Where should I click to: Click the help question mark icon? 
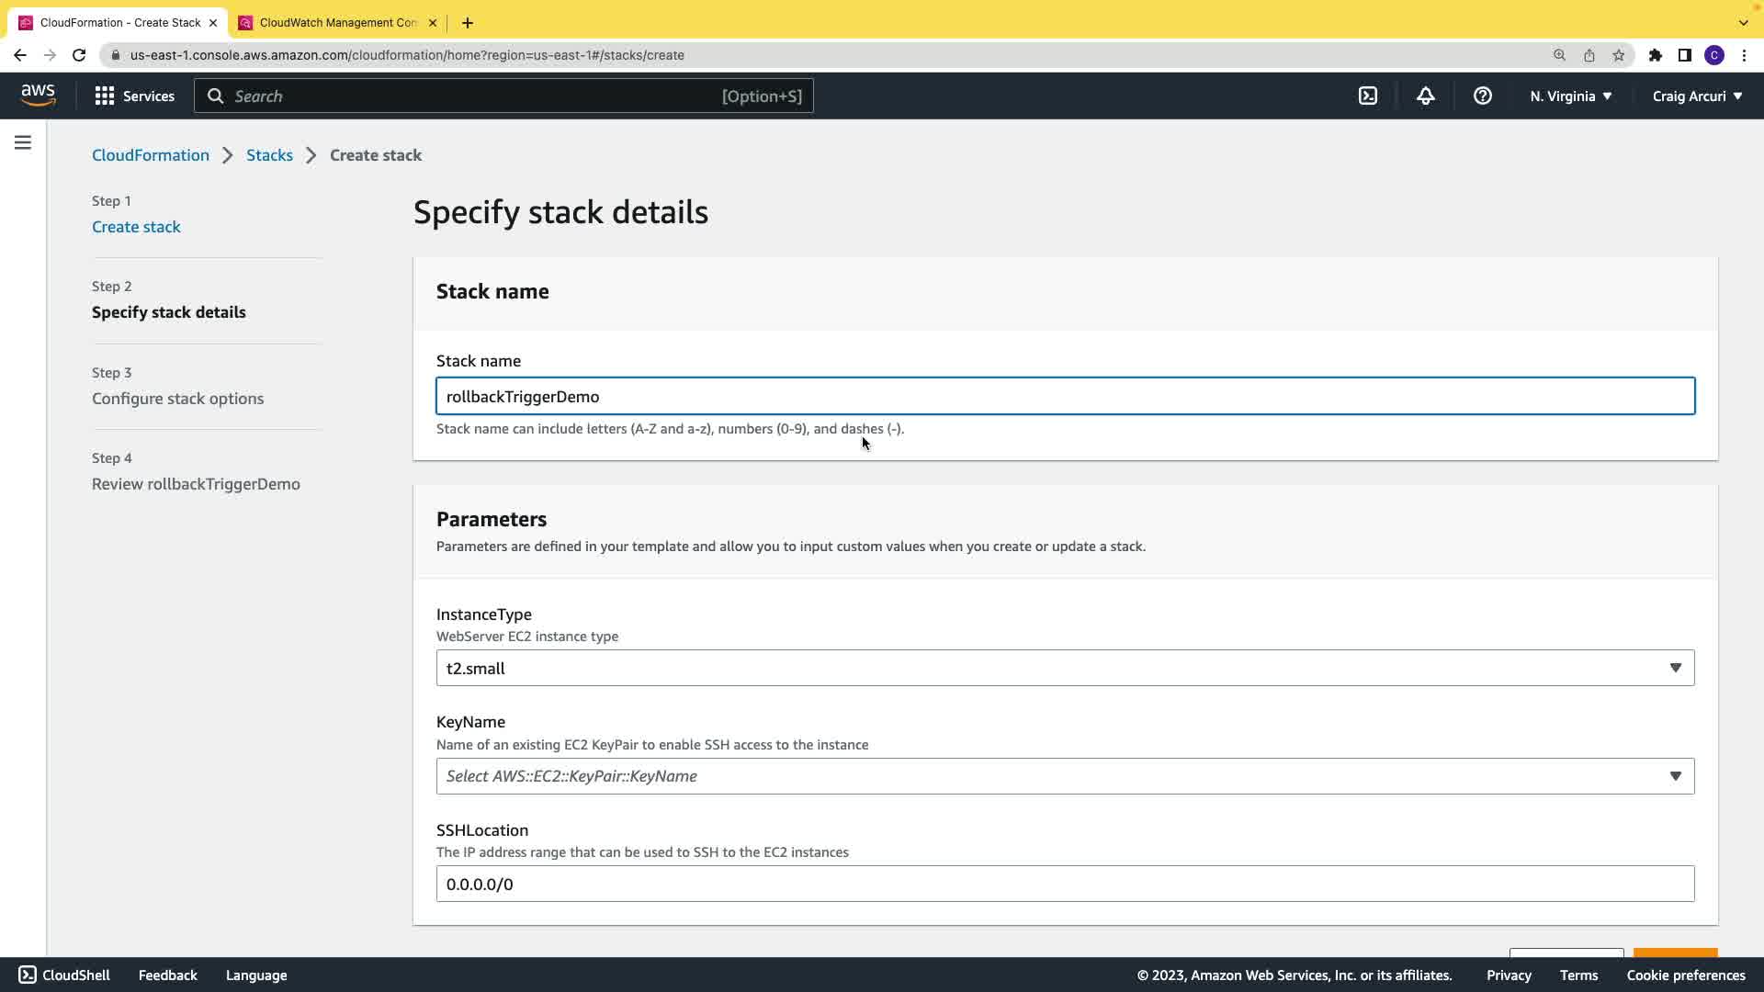[x=1482, y=96]
